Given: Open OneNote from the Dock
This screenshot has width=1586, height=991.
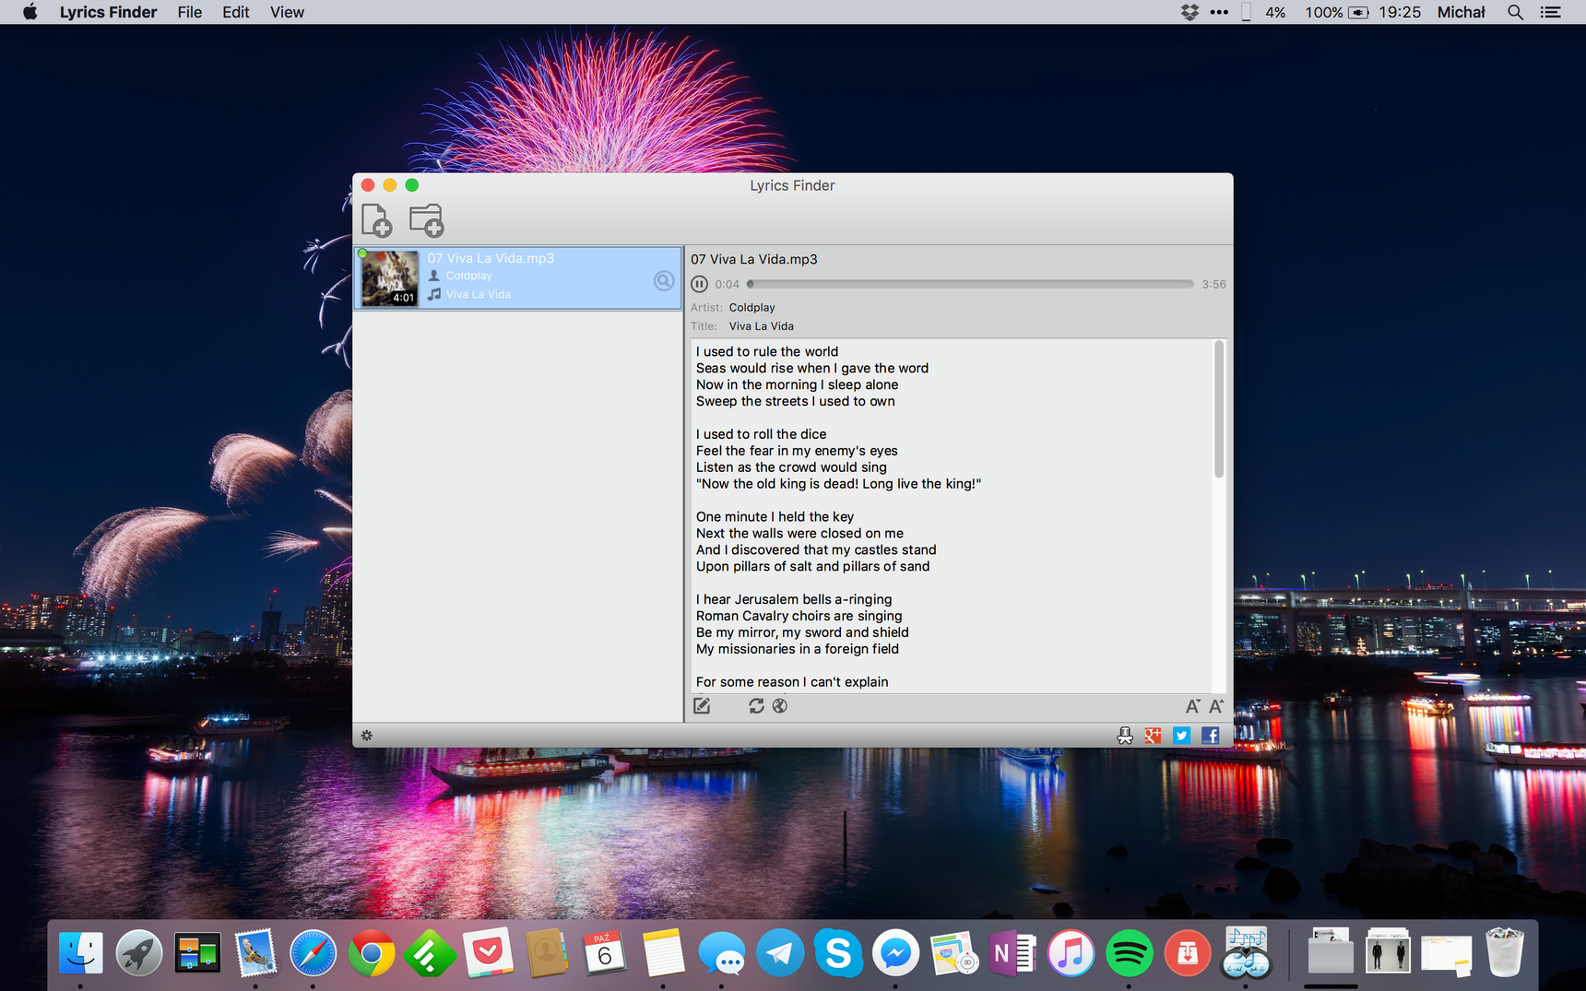Looking at the screenshot, I should tap(1012, 953).
